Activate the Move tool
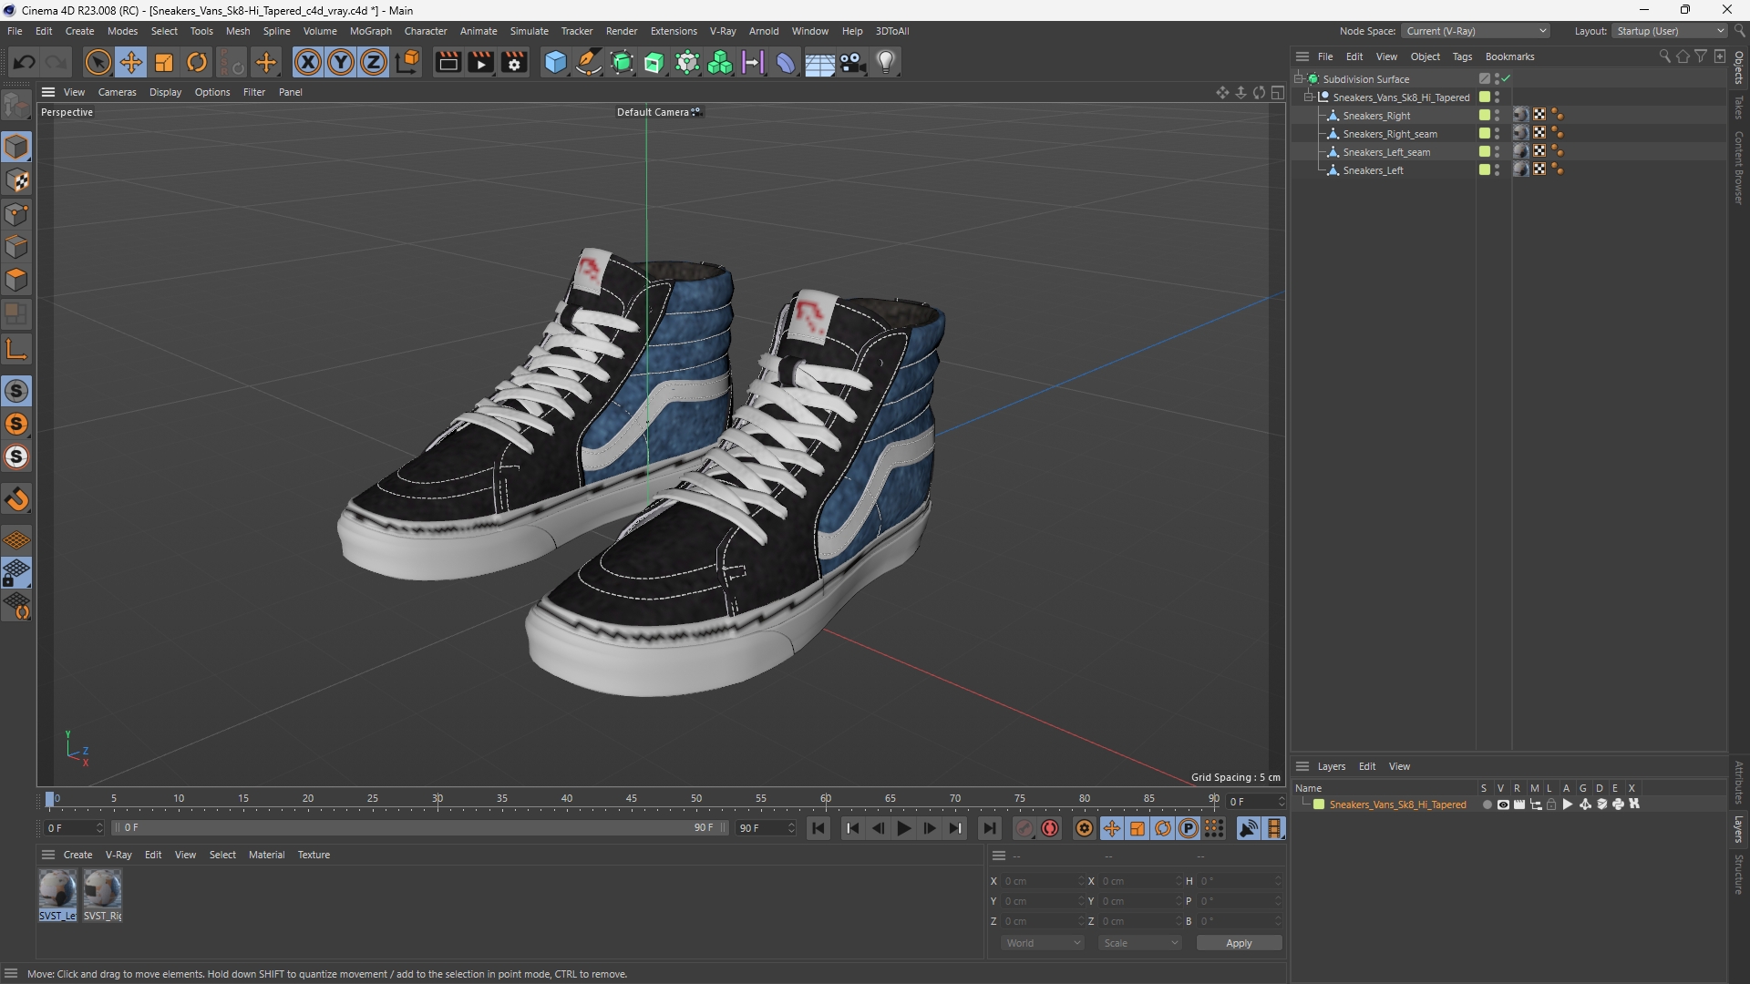 131,62
